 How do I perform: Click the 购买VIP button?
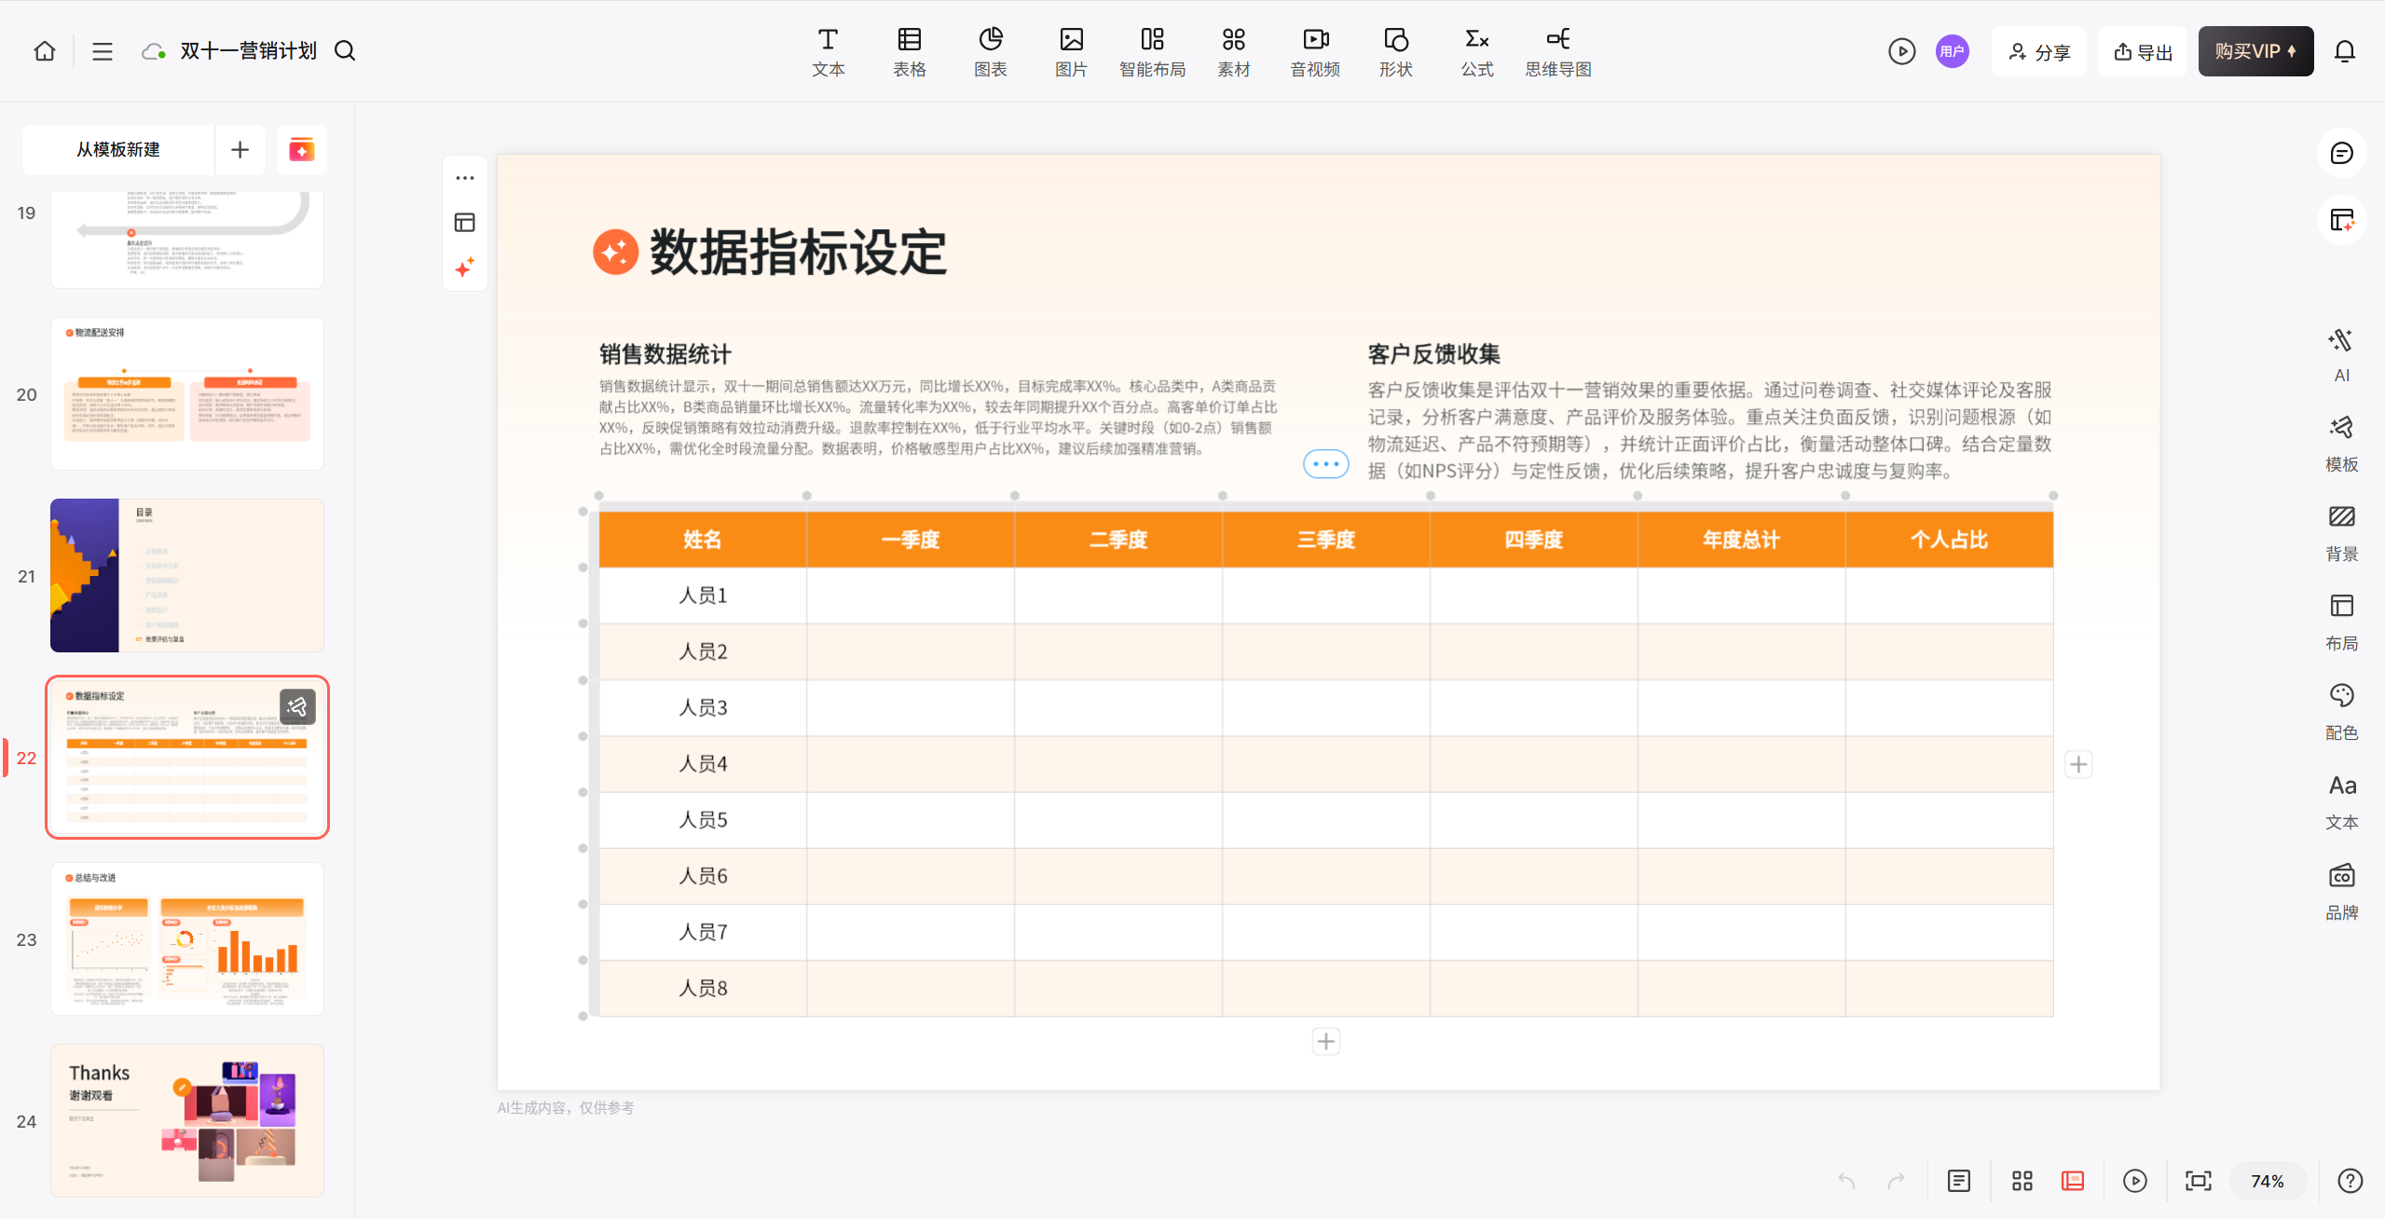2255,51
